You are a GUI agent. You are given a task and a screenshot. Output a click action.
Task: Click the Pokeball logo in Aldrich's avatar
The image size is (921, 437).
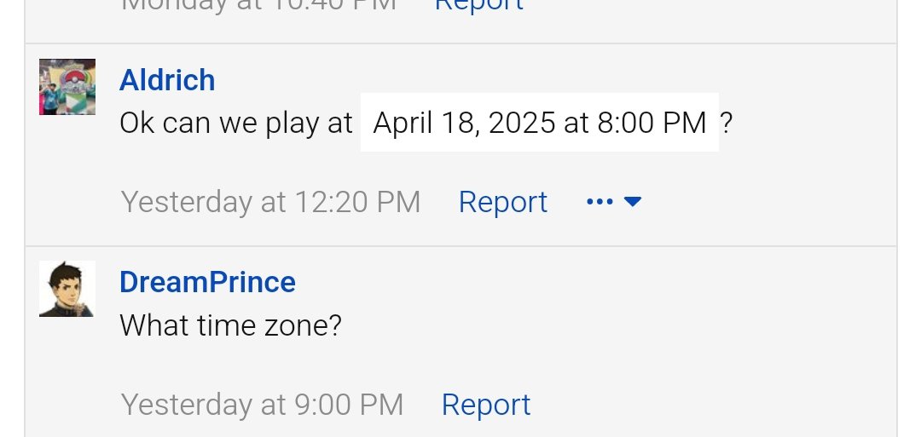point(74,79)
